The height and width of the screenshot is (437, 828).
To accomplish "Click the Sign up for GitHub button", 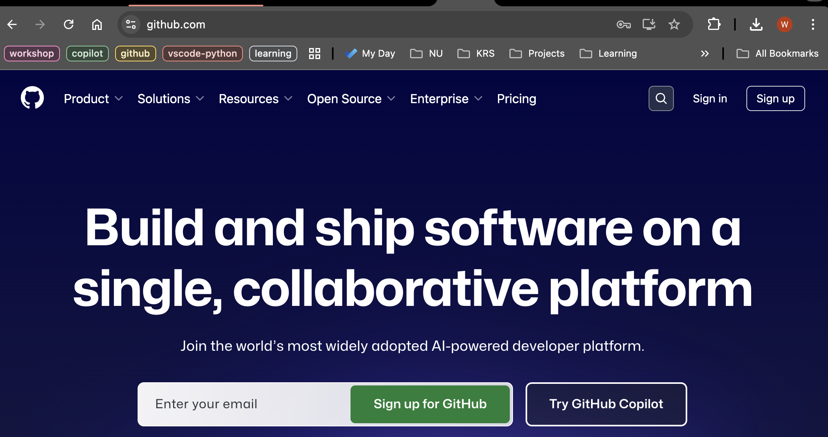I will (430, 404).
